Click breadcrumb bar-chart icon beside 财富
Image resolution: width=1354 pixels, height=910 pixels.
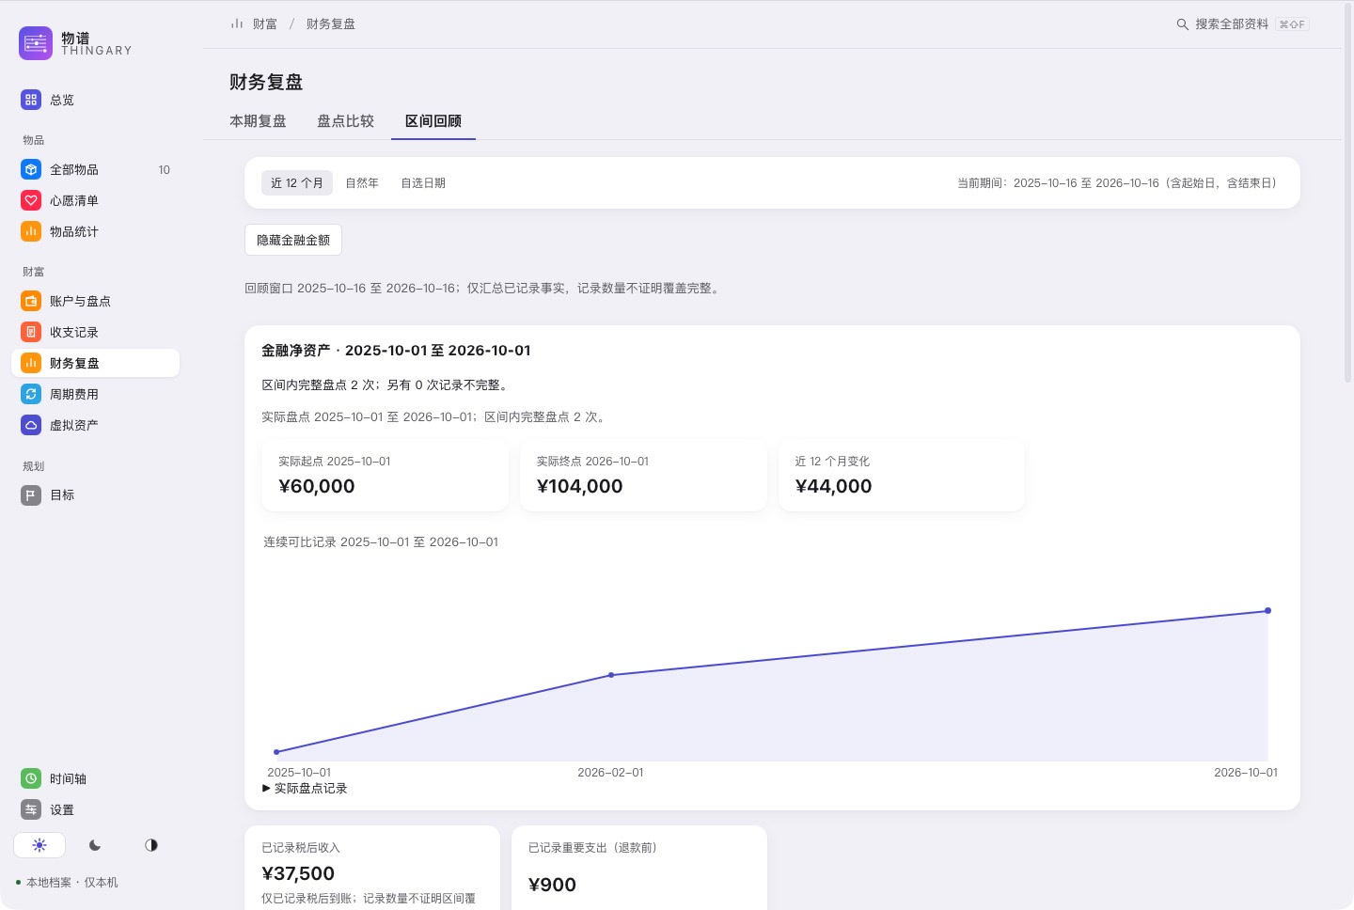click(237, 24)
